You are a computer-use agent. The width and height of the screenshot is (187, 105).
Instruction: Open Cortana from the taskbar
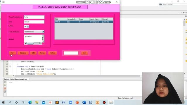(16, 102)
